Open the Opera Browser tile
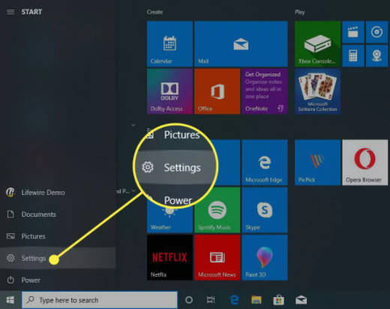Screen dimensions: 390x309 coord(365,163)
